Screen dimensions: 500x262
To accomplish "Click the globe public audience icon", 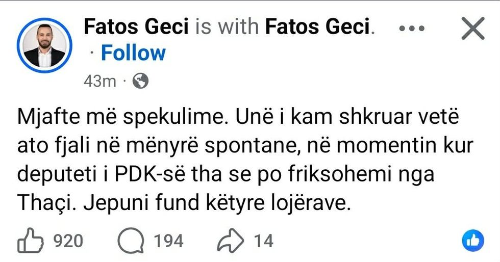I will 140,81.
